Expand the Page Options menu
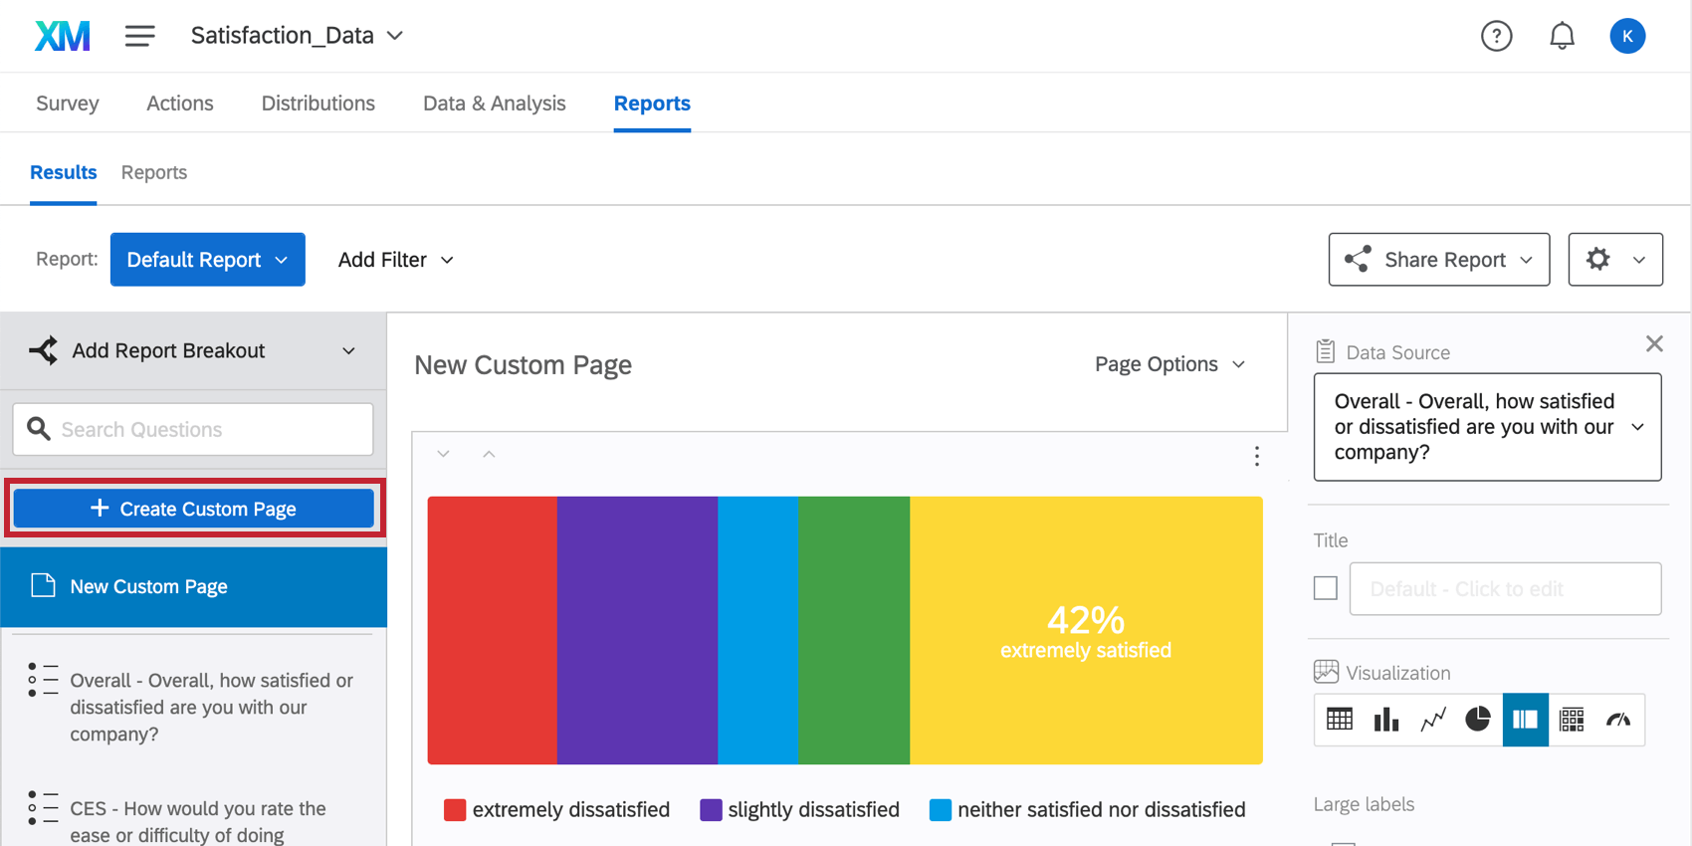1692x846 pixels. [1169, 364]
